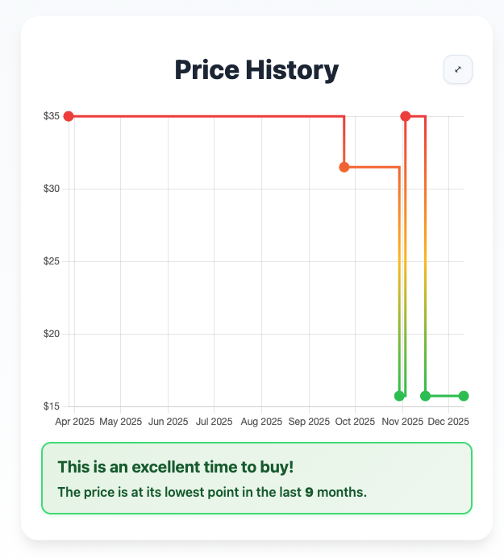
Task: Click the Dec 2025 x-axis label
Action: tap(448, 422)
